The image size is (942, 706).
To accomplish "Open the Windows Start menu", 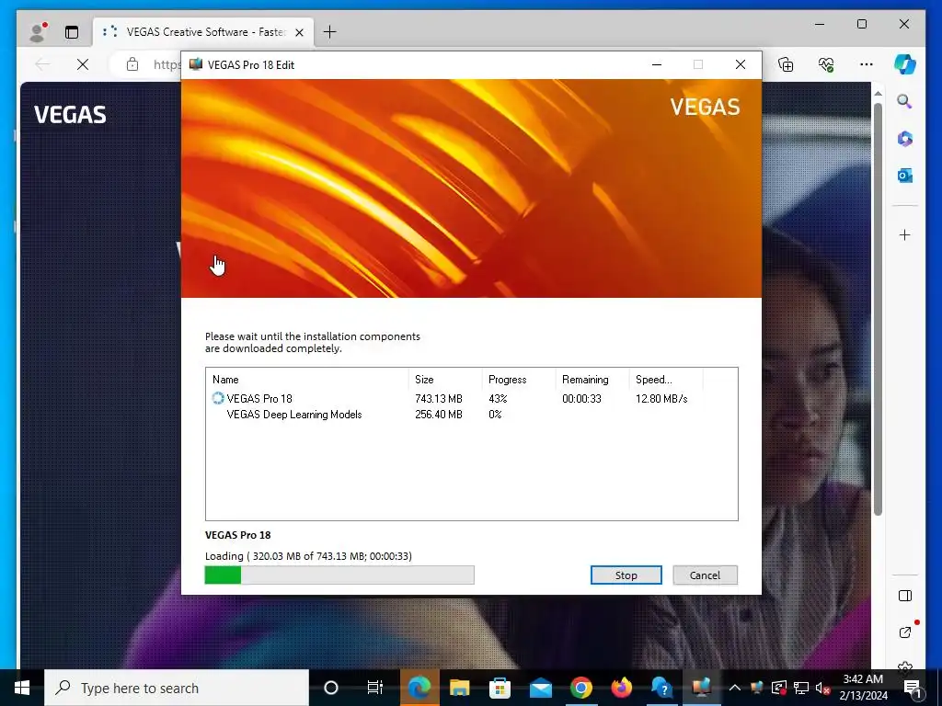I will click(22, 688).
